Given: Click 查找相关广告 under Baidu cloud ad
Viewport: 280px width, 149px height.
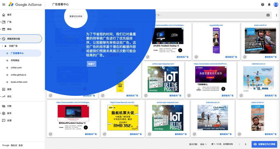Looking at the screenshot, I should (x=227, y=96).
